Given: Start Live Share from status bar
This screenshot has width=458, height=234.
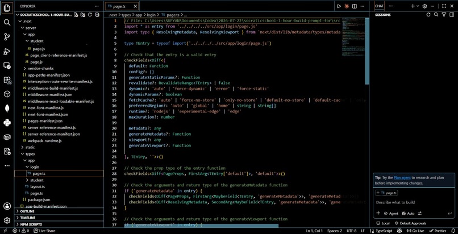Looking at the screenshot, I should (44, 231).
